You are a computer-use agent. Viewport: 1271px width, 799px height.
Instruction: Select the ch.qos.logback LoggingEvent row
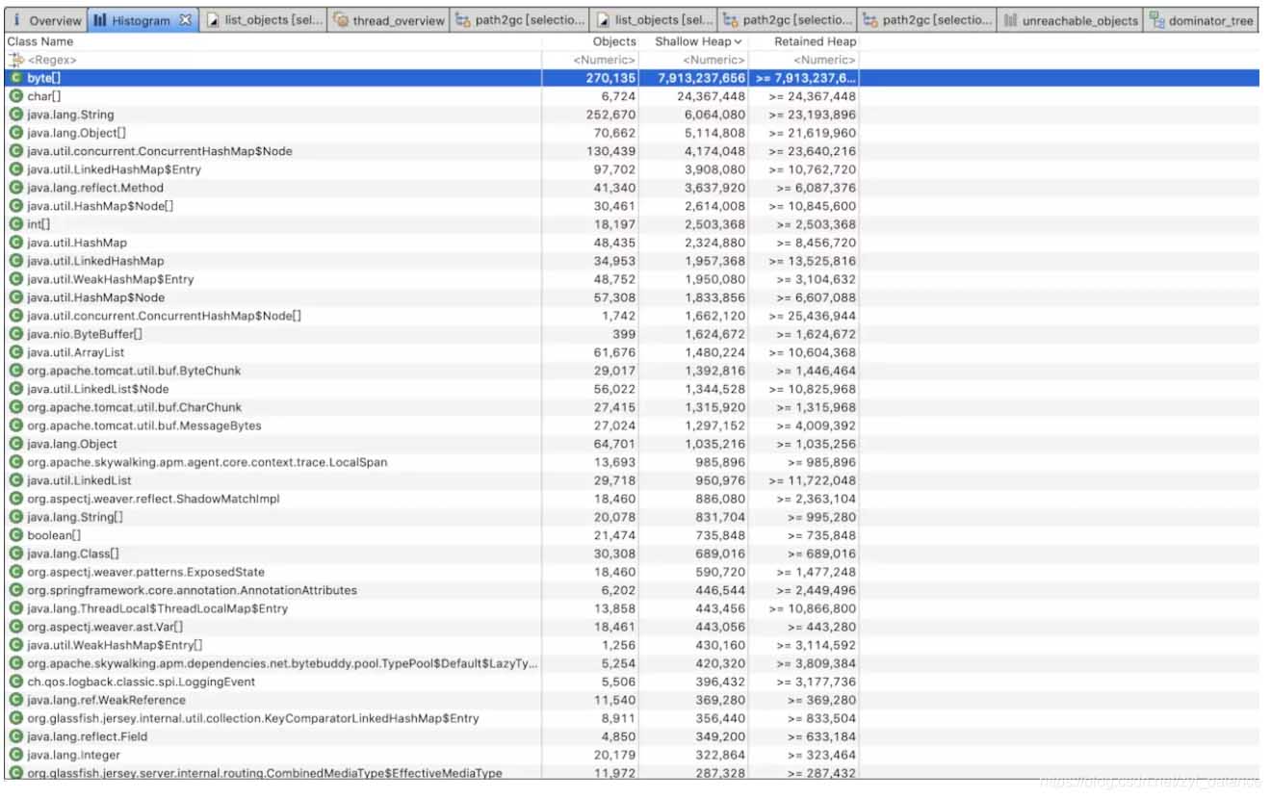pos(632,682)
